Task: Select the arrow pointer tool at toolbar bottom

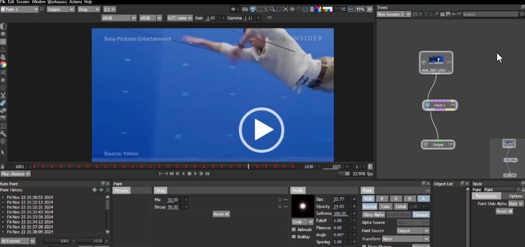Action: [3, 152]
